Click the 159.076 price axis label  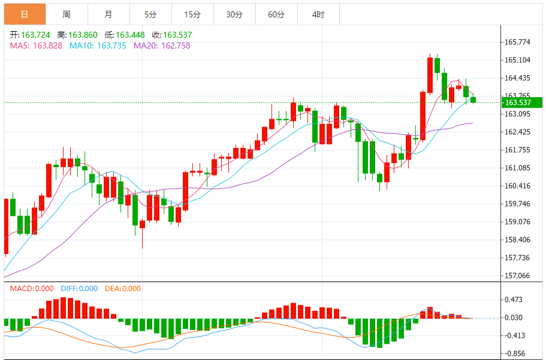(517, 222)
